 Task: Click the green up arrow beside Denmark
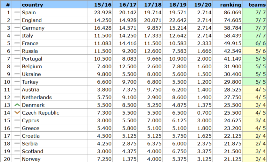[17, 105]
